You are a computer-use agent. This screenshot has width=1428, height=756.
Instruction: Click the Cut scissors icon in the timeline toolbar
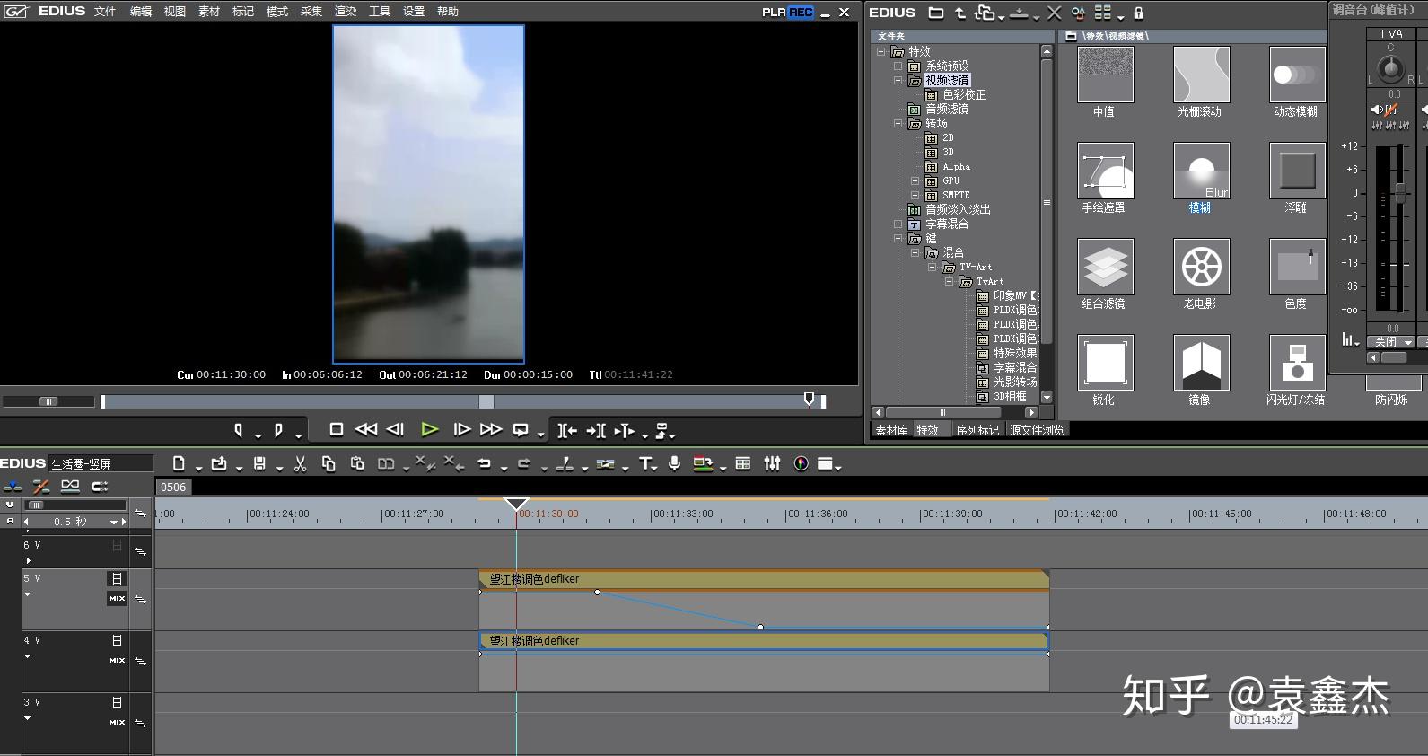(301, 463)
